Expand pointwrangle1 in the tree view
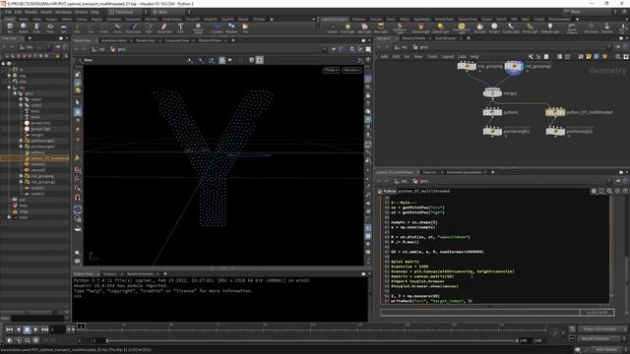The image size is (630, 354). click(x=21, y=141)
